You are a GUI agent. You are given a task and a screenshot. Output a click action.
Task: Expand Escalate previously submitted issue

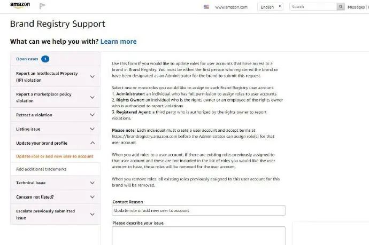pyautogui.click(x=93, y=214)
